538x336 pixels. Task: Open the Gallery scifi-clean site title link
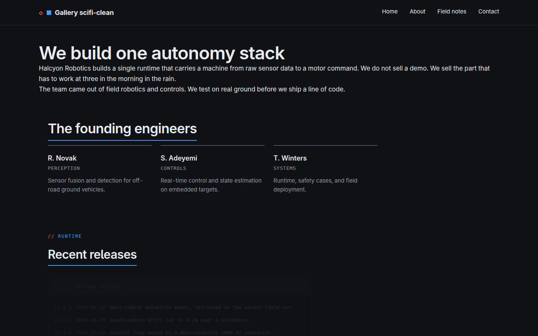pyautogui.click(x=84, y=13)
